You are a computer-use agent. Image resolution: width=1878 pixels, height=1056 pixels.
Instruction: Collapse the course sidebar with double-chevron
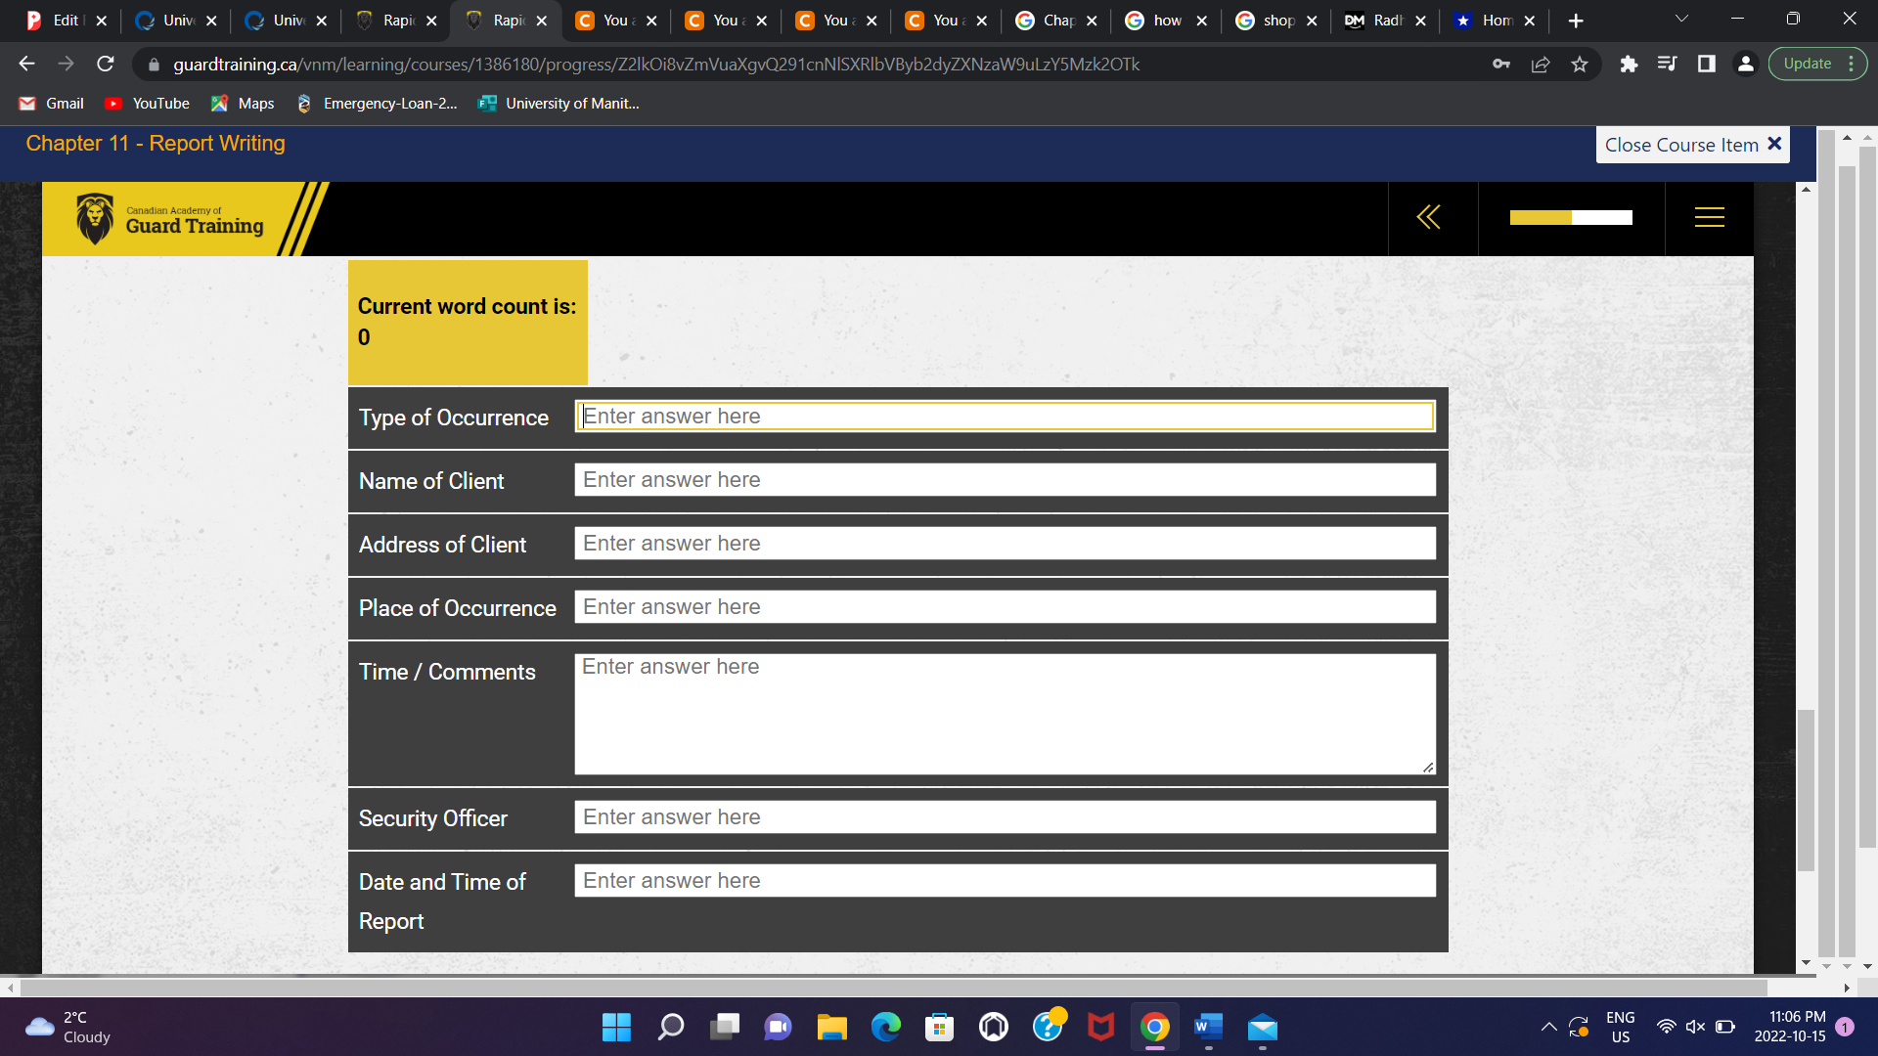1429,217
